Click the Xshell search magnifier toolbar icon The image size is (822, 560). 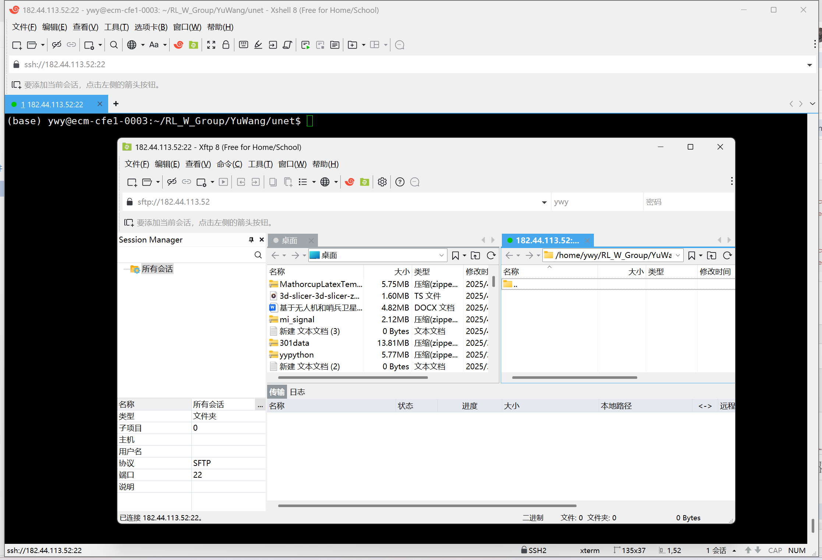(114, 45)
